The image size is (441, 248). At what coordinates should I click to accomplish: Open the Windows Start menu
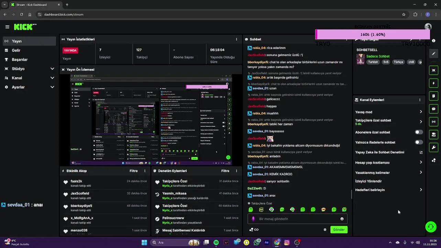click(x=144, y=242)
